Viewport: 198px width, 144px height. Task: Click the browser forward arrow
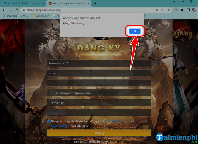[10, 10]
